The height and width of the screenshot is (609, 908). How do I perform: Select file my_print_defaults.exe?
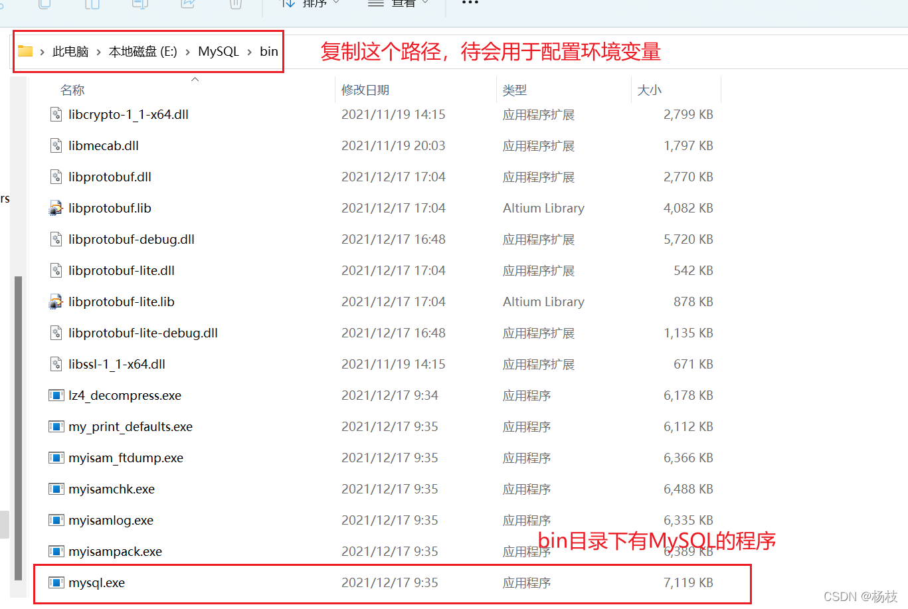130,427
